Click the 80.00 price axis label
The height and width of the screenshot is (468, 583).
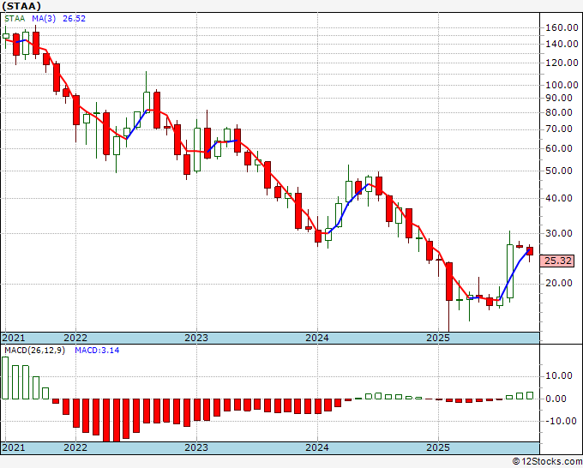558,112
